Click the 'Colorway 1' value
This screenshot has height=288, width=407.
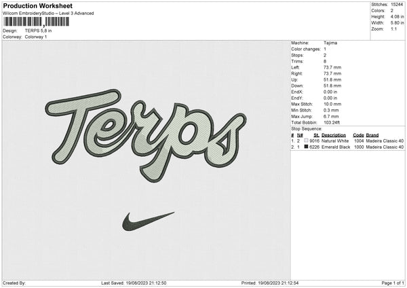pos(36,37)
